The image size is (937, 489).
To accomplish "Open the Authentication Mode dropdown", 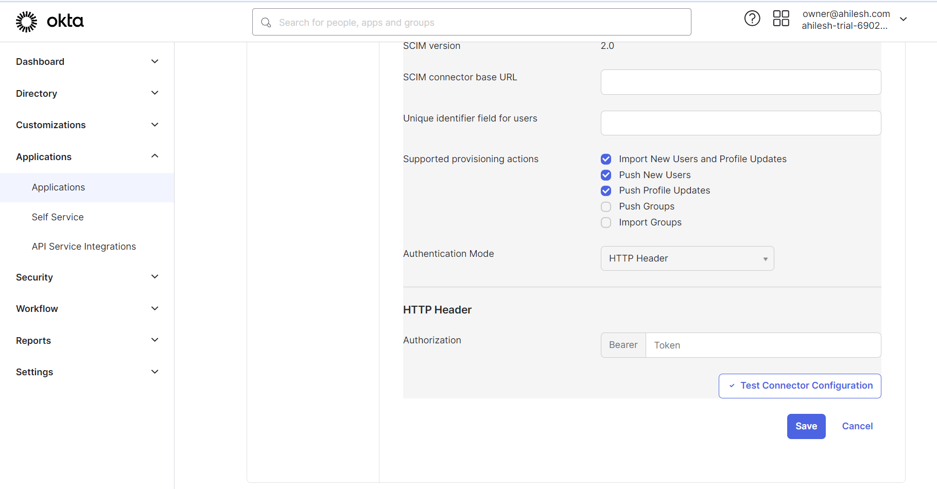I will [687, 258].
